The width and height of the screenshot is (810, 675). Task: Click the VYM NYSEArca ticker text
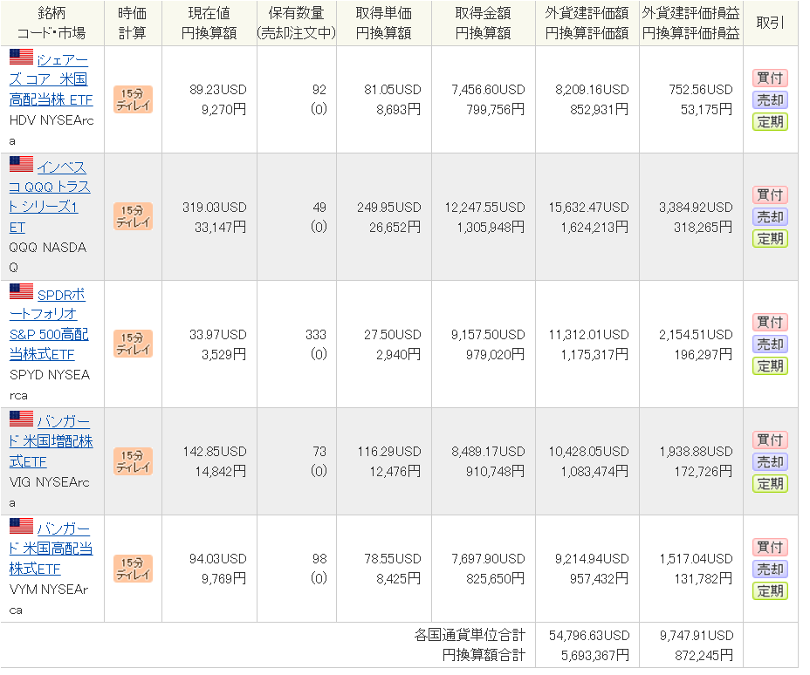(49, 600)
